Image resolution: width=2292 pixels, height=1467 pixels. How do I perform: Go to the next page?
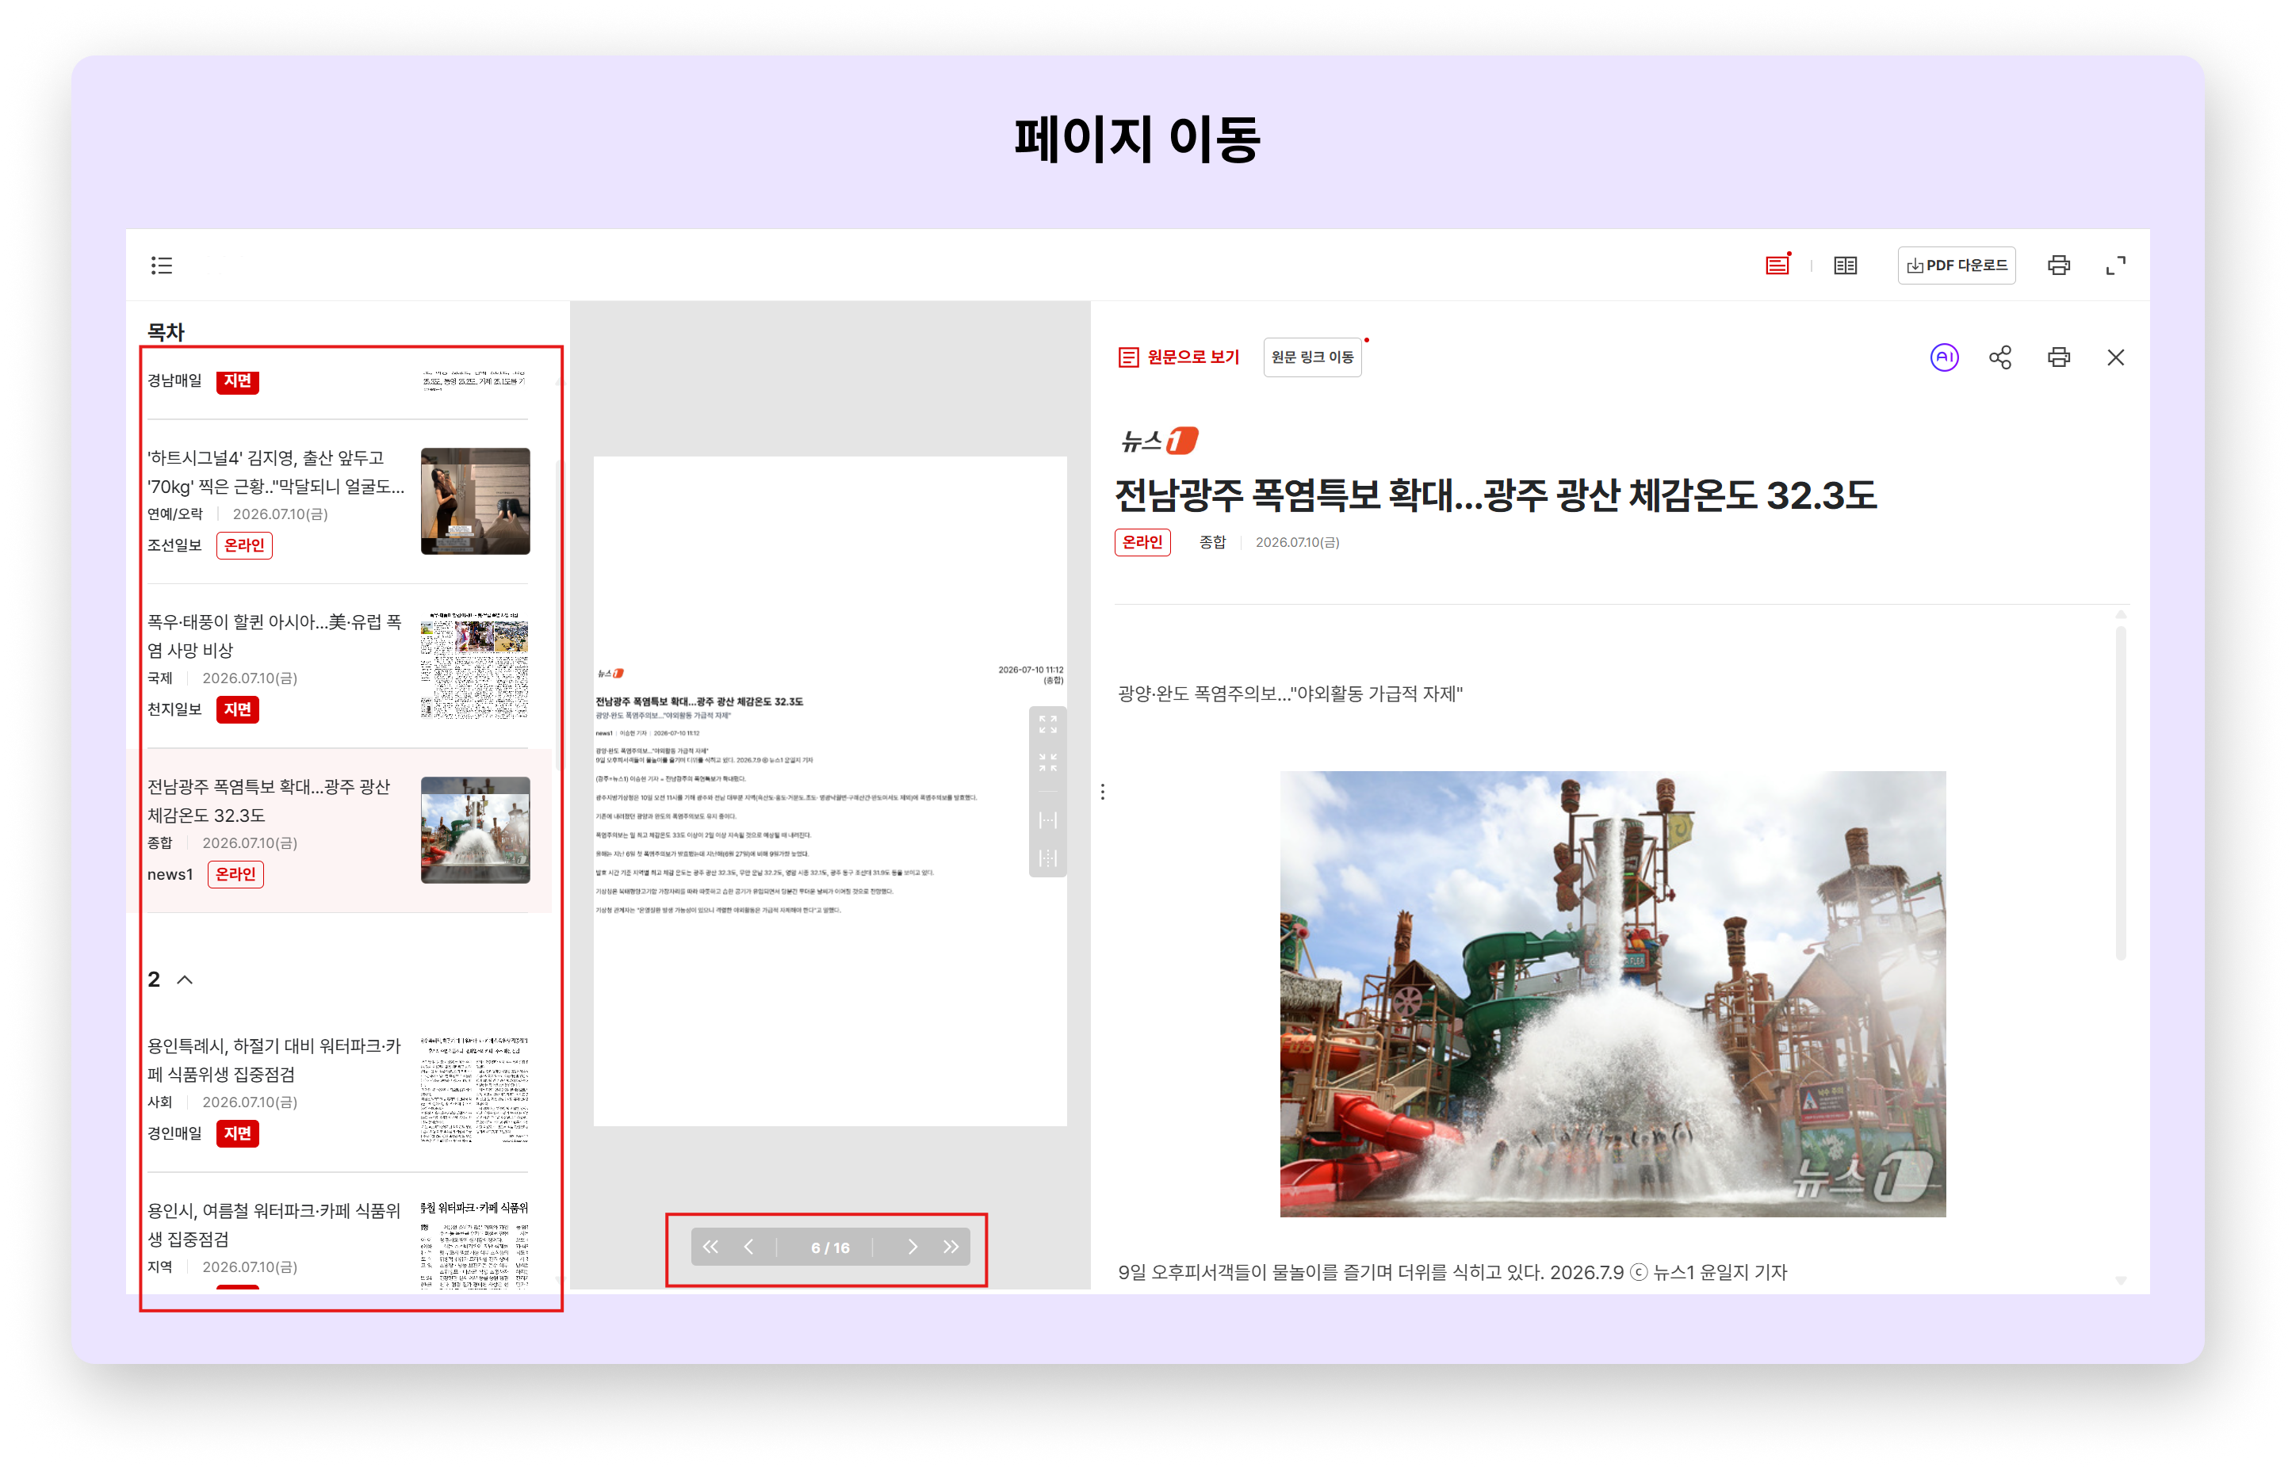tap(913, 1247)
